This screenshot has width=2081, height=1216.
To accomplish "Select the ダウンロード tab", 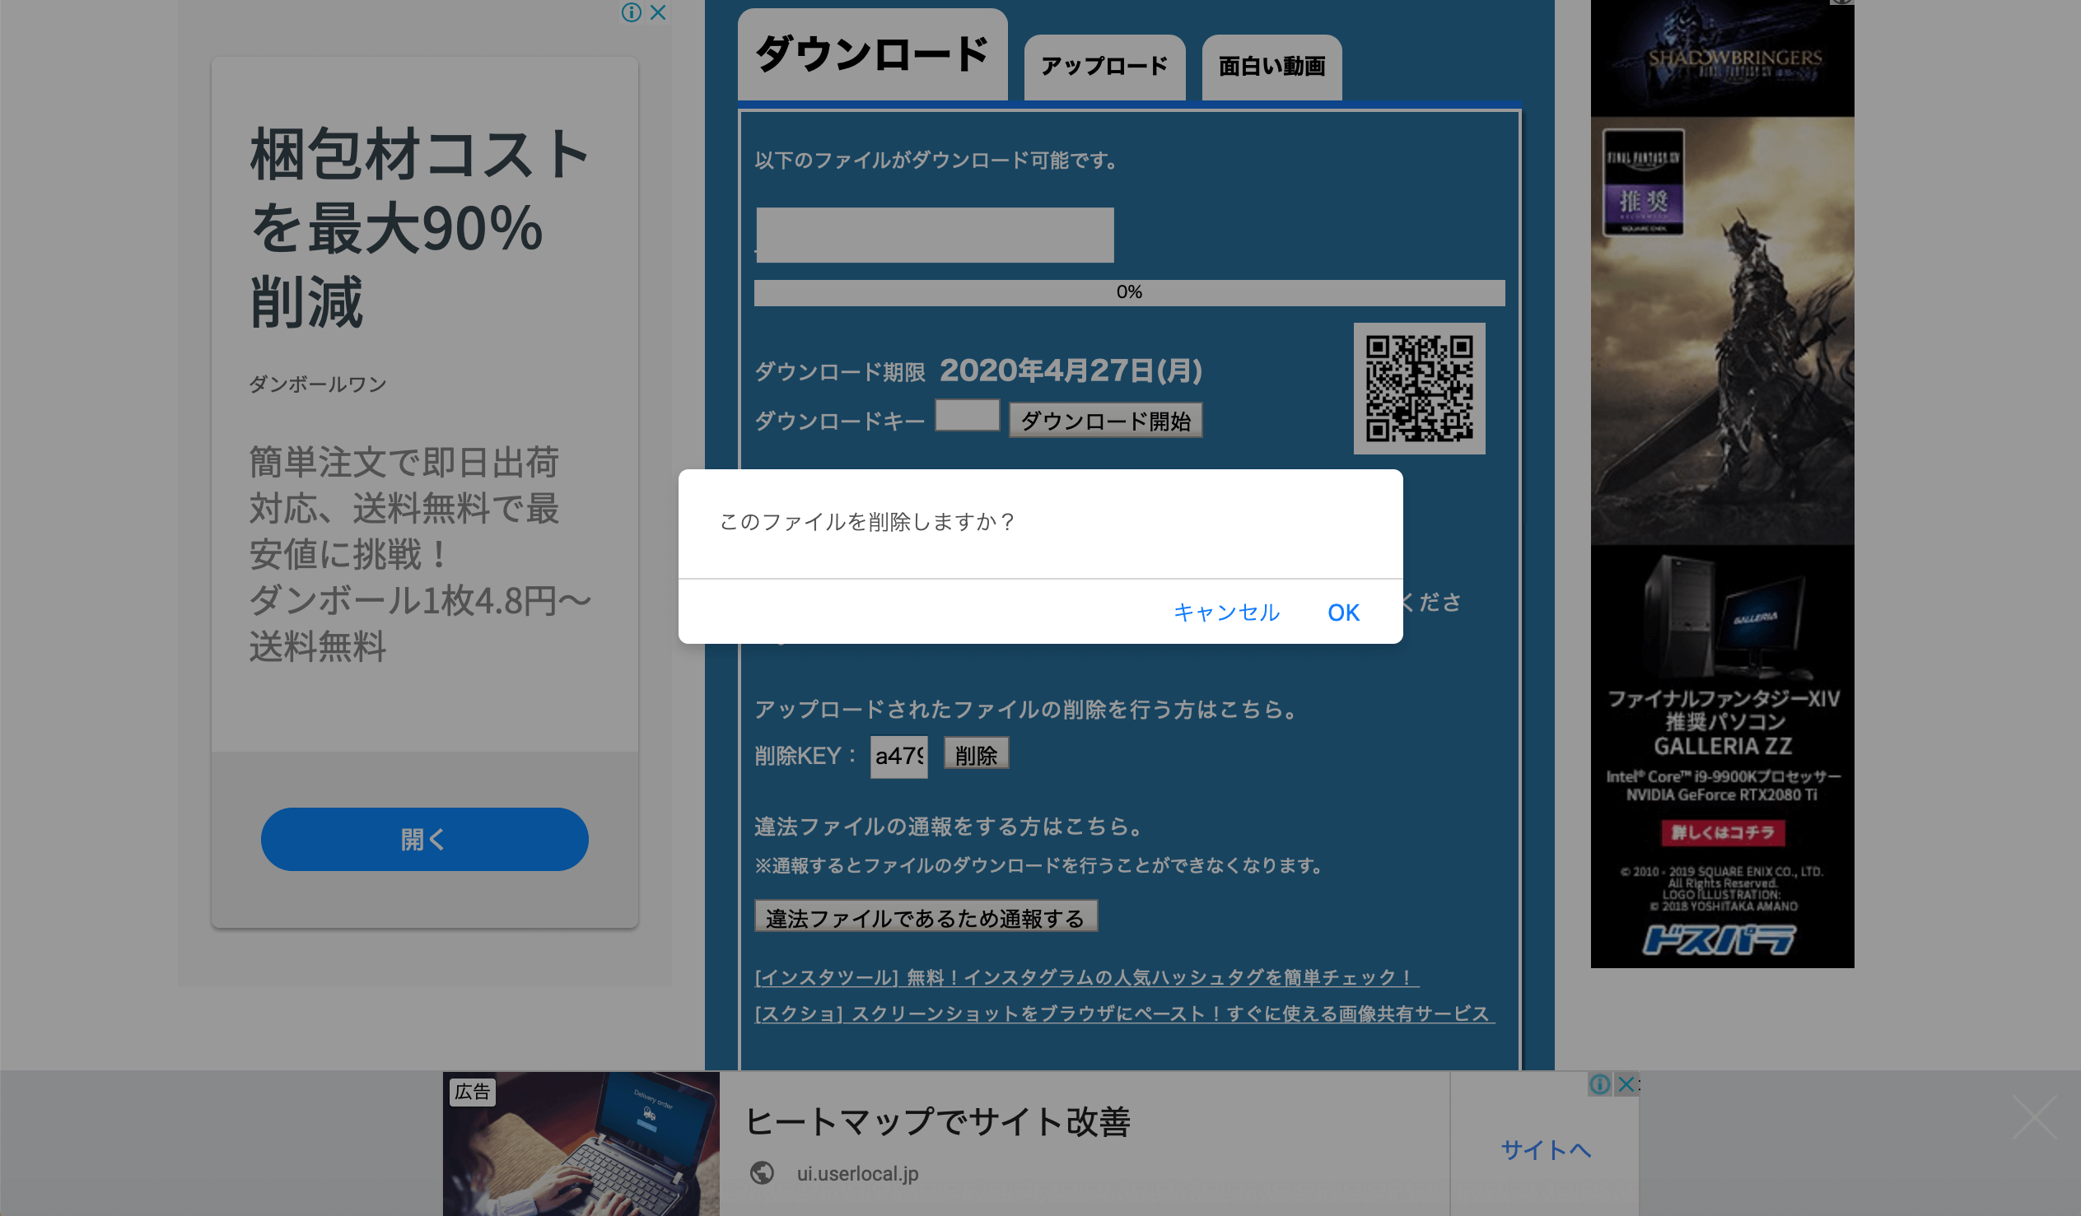I will coord(872,54).
